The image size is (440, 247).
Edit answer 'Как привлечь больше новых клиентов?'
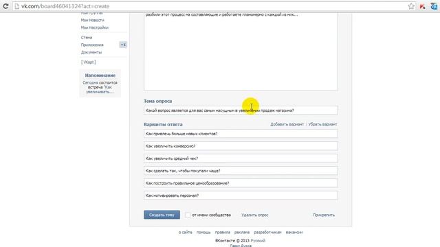coord(241,134)
